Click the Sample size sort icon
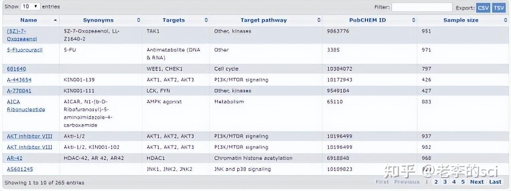Viewport: 511px width, 191px height. click(503, 20)
